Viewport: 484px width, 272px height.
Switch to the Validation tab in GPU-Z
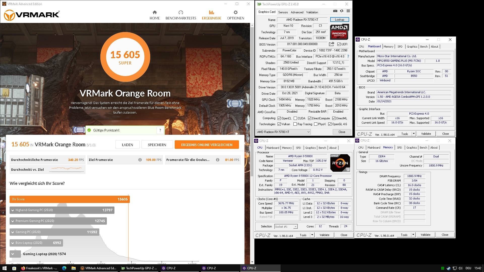[312, 12]
